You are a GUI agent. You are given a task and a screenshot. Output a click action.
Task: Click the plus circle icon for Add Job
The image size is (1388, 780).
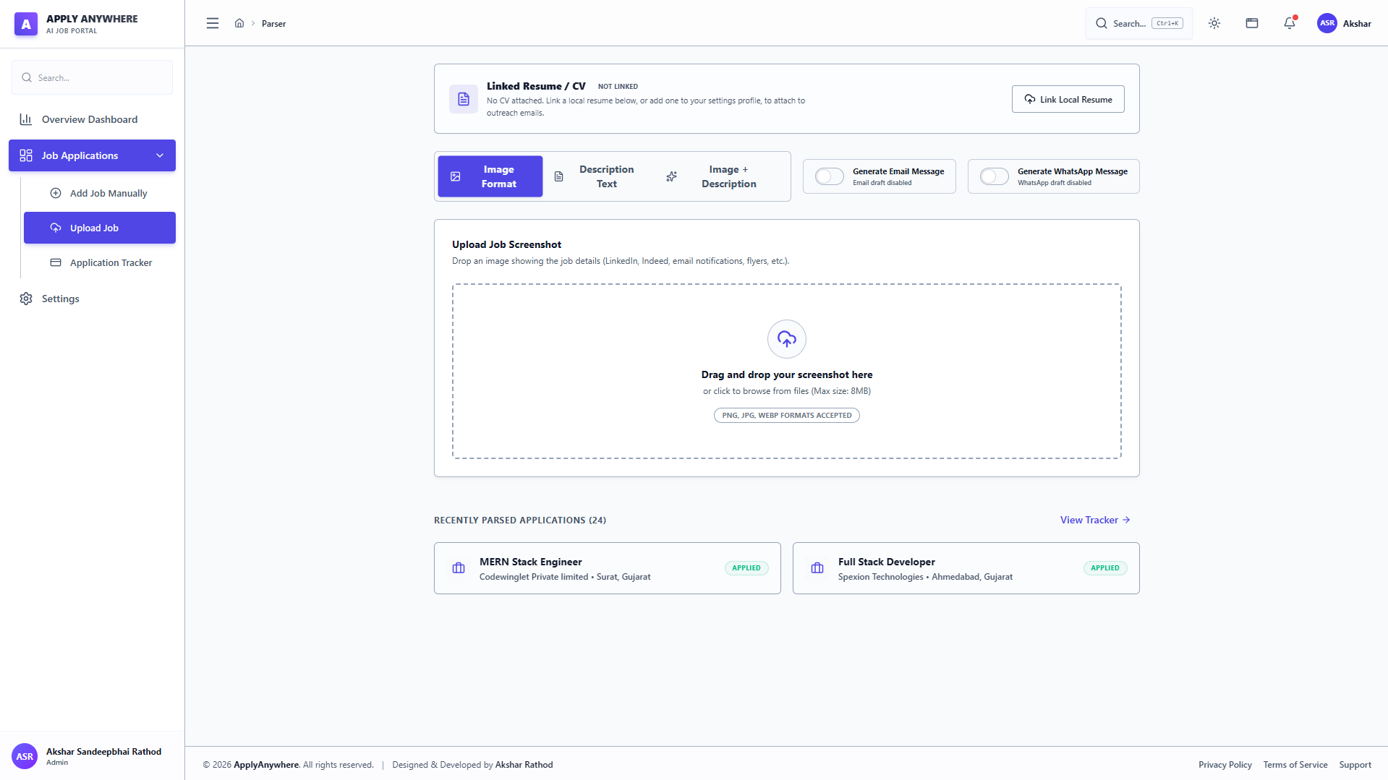tap(56, 193)
